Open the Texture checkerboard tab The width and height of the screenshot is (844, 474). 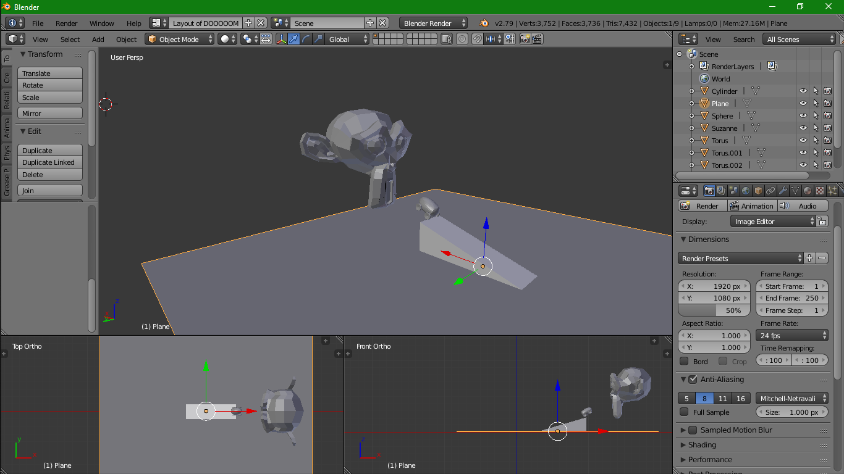point(820,191)
